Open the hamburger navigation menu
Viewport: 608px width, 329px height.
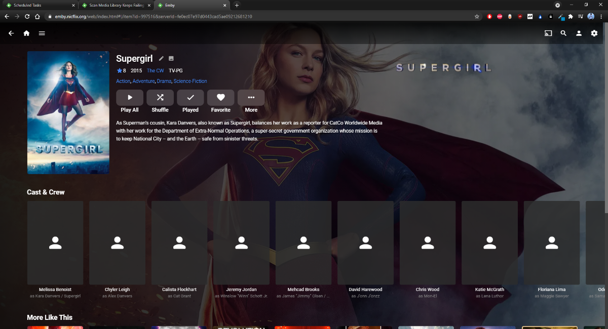click(x=42, y=33)
